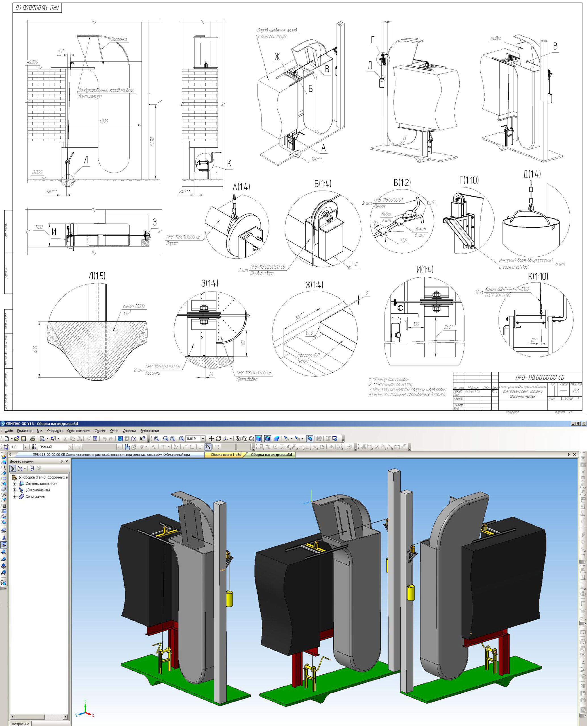Click the model tree horizontal scrollbar right arrow
587x726 pixels.
[66, 717]
